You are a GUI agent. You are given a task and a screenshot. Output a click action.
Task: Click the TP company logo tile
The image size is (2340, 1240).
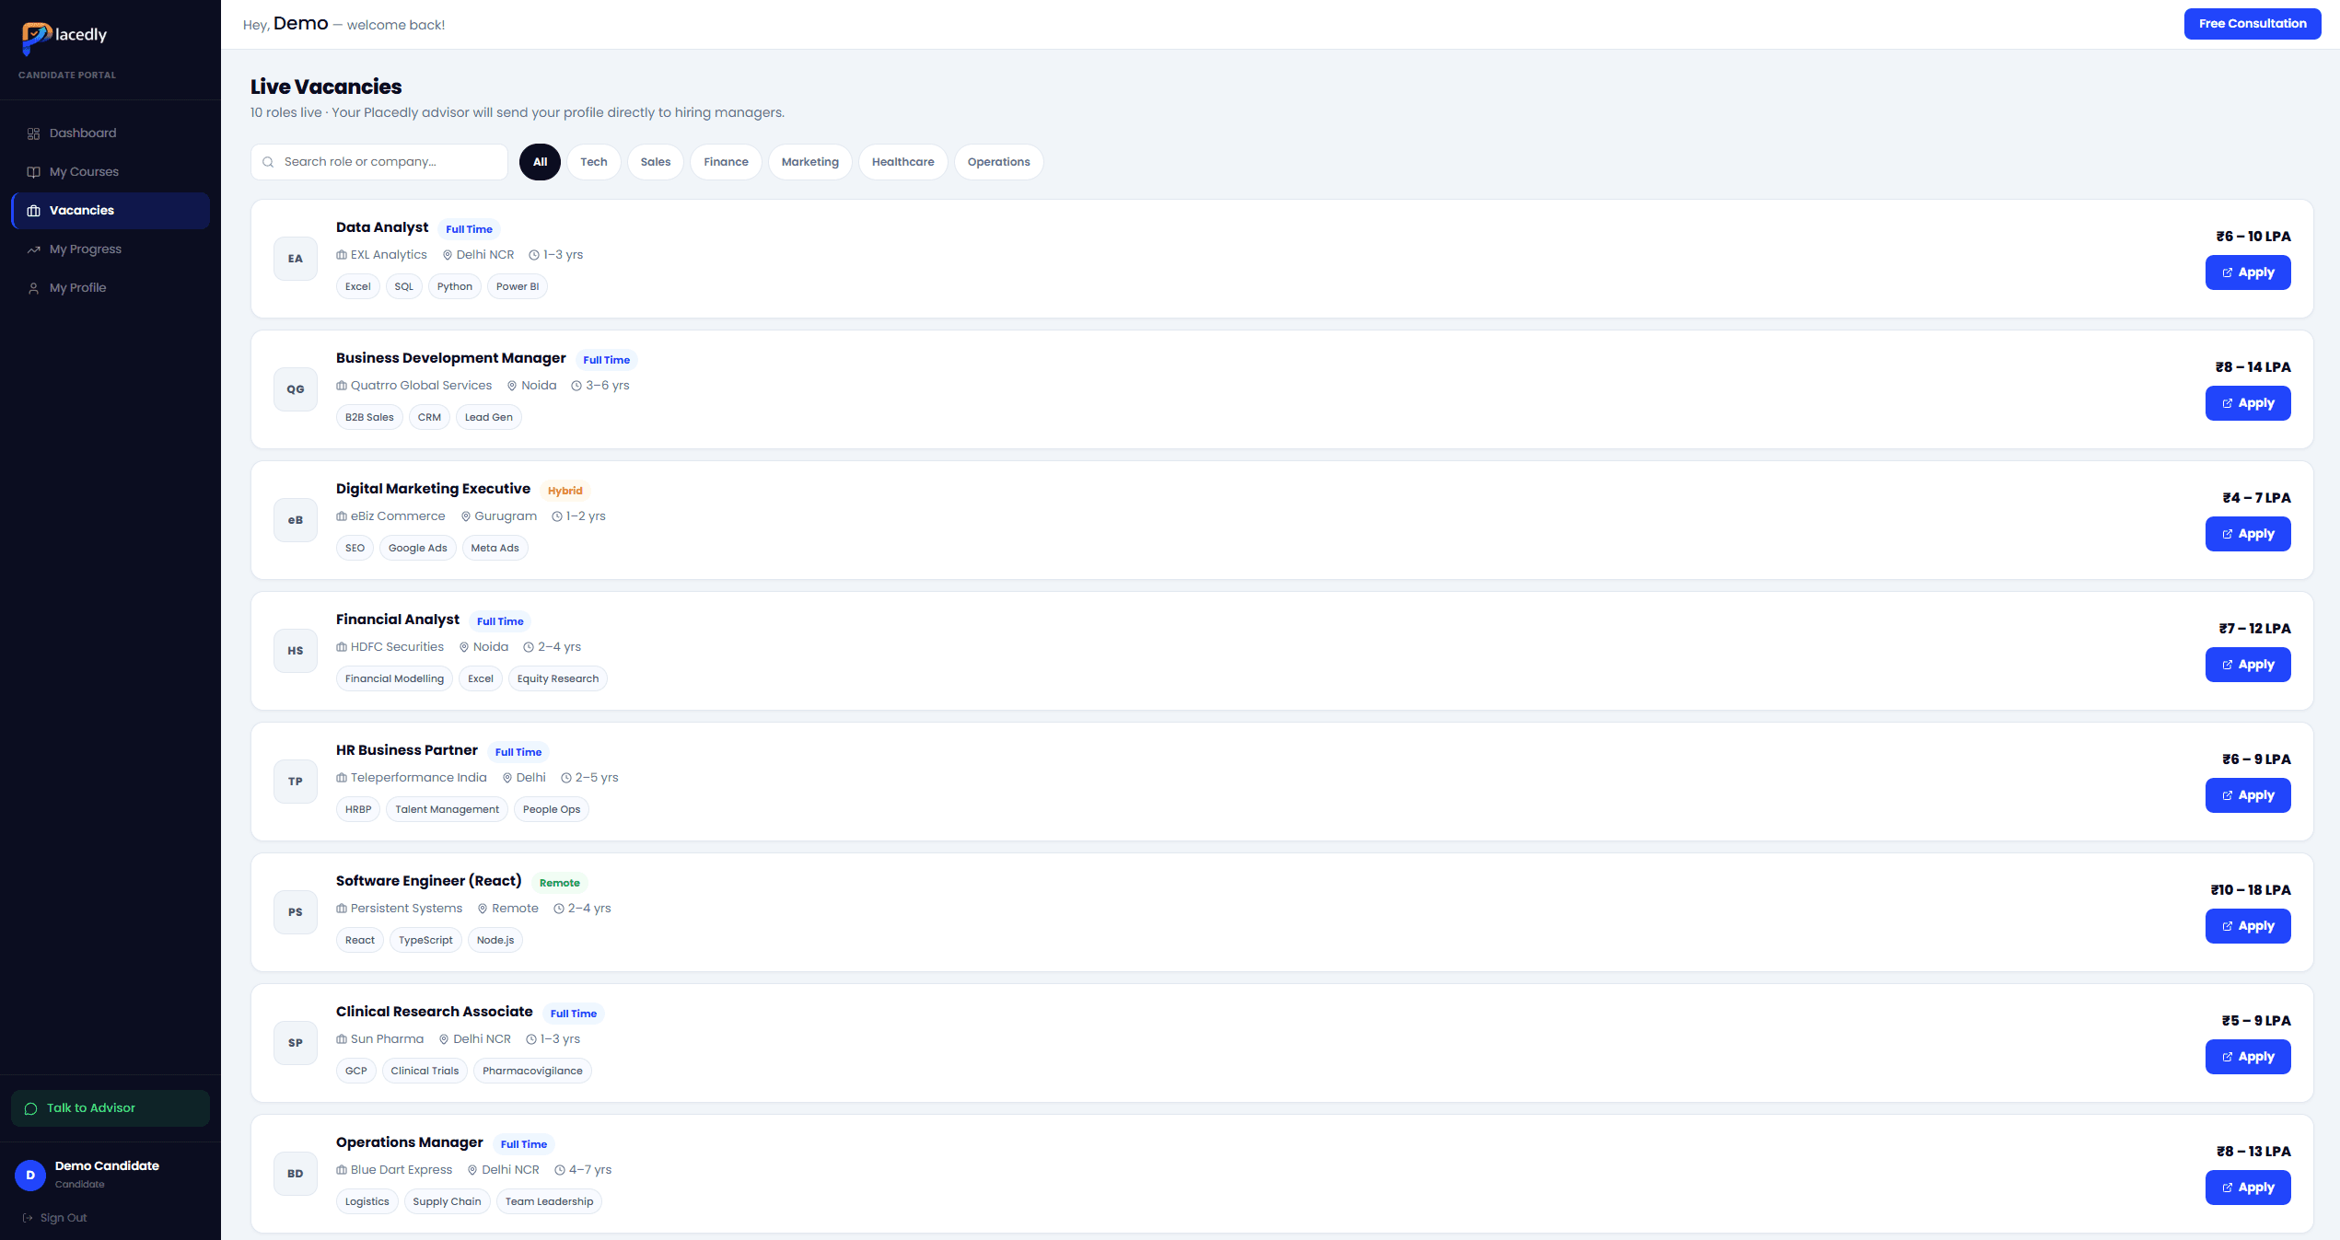(x=296, y=782)
